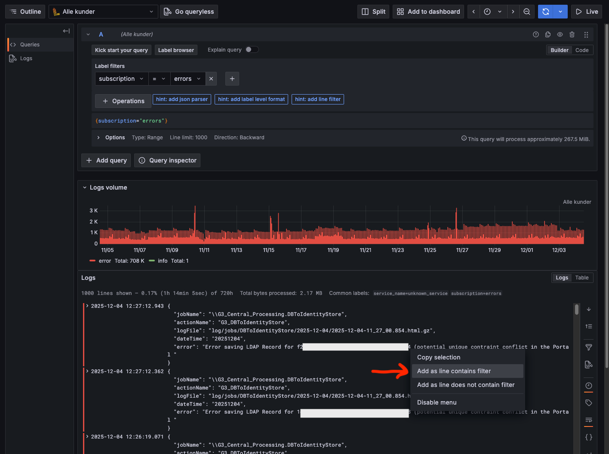Click the drag handle for query A
Screen dimensions: 609x454
point(586,34)
